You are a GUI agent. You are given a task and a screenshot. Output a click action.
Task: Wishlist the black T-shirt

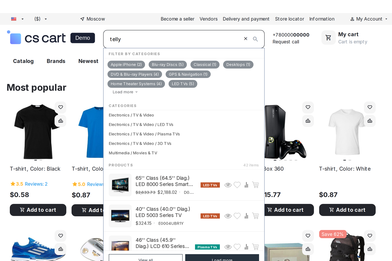pos(60,107)
